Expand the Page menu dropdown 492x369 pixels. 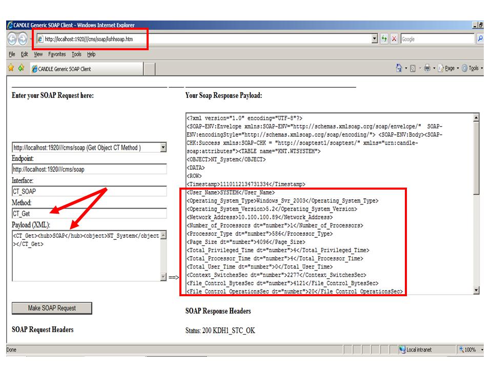point(458,68)
